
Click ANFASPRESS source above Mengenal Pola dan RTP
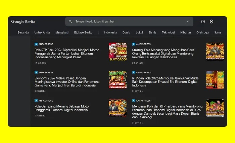141,101
